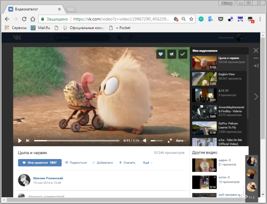Click the page's horizontal scrollbar
The height and width of the screenshot is (204, 267).
[122, 200]
